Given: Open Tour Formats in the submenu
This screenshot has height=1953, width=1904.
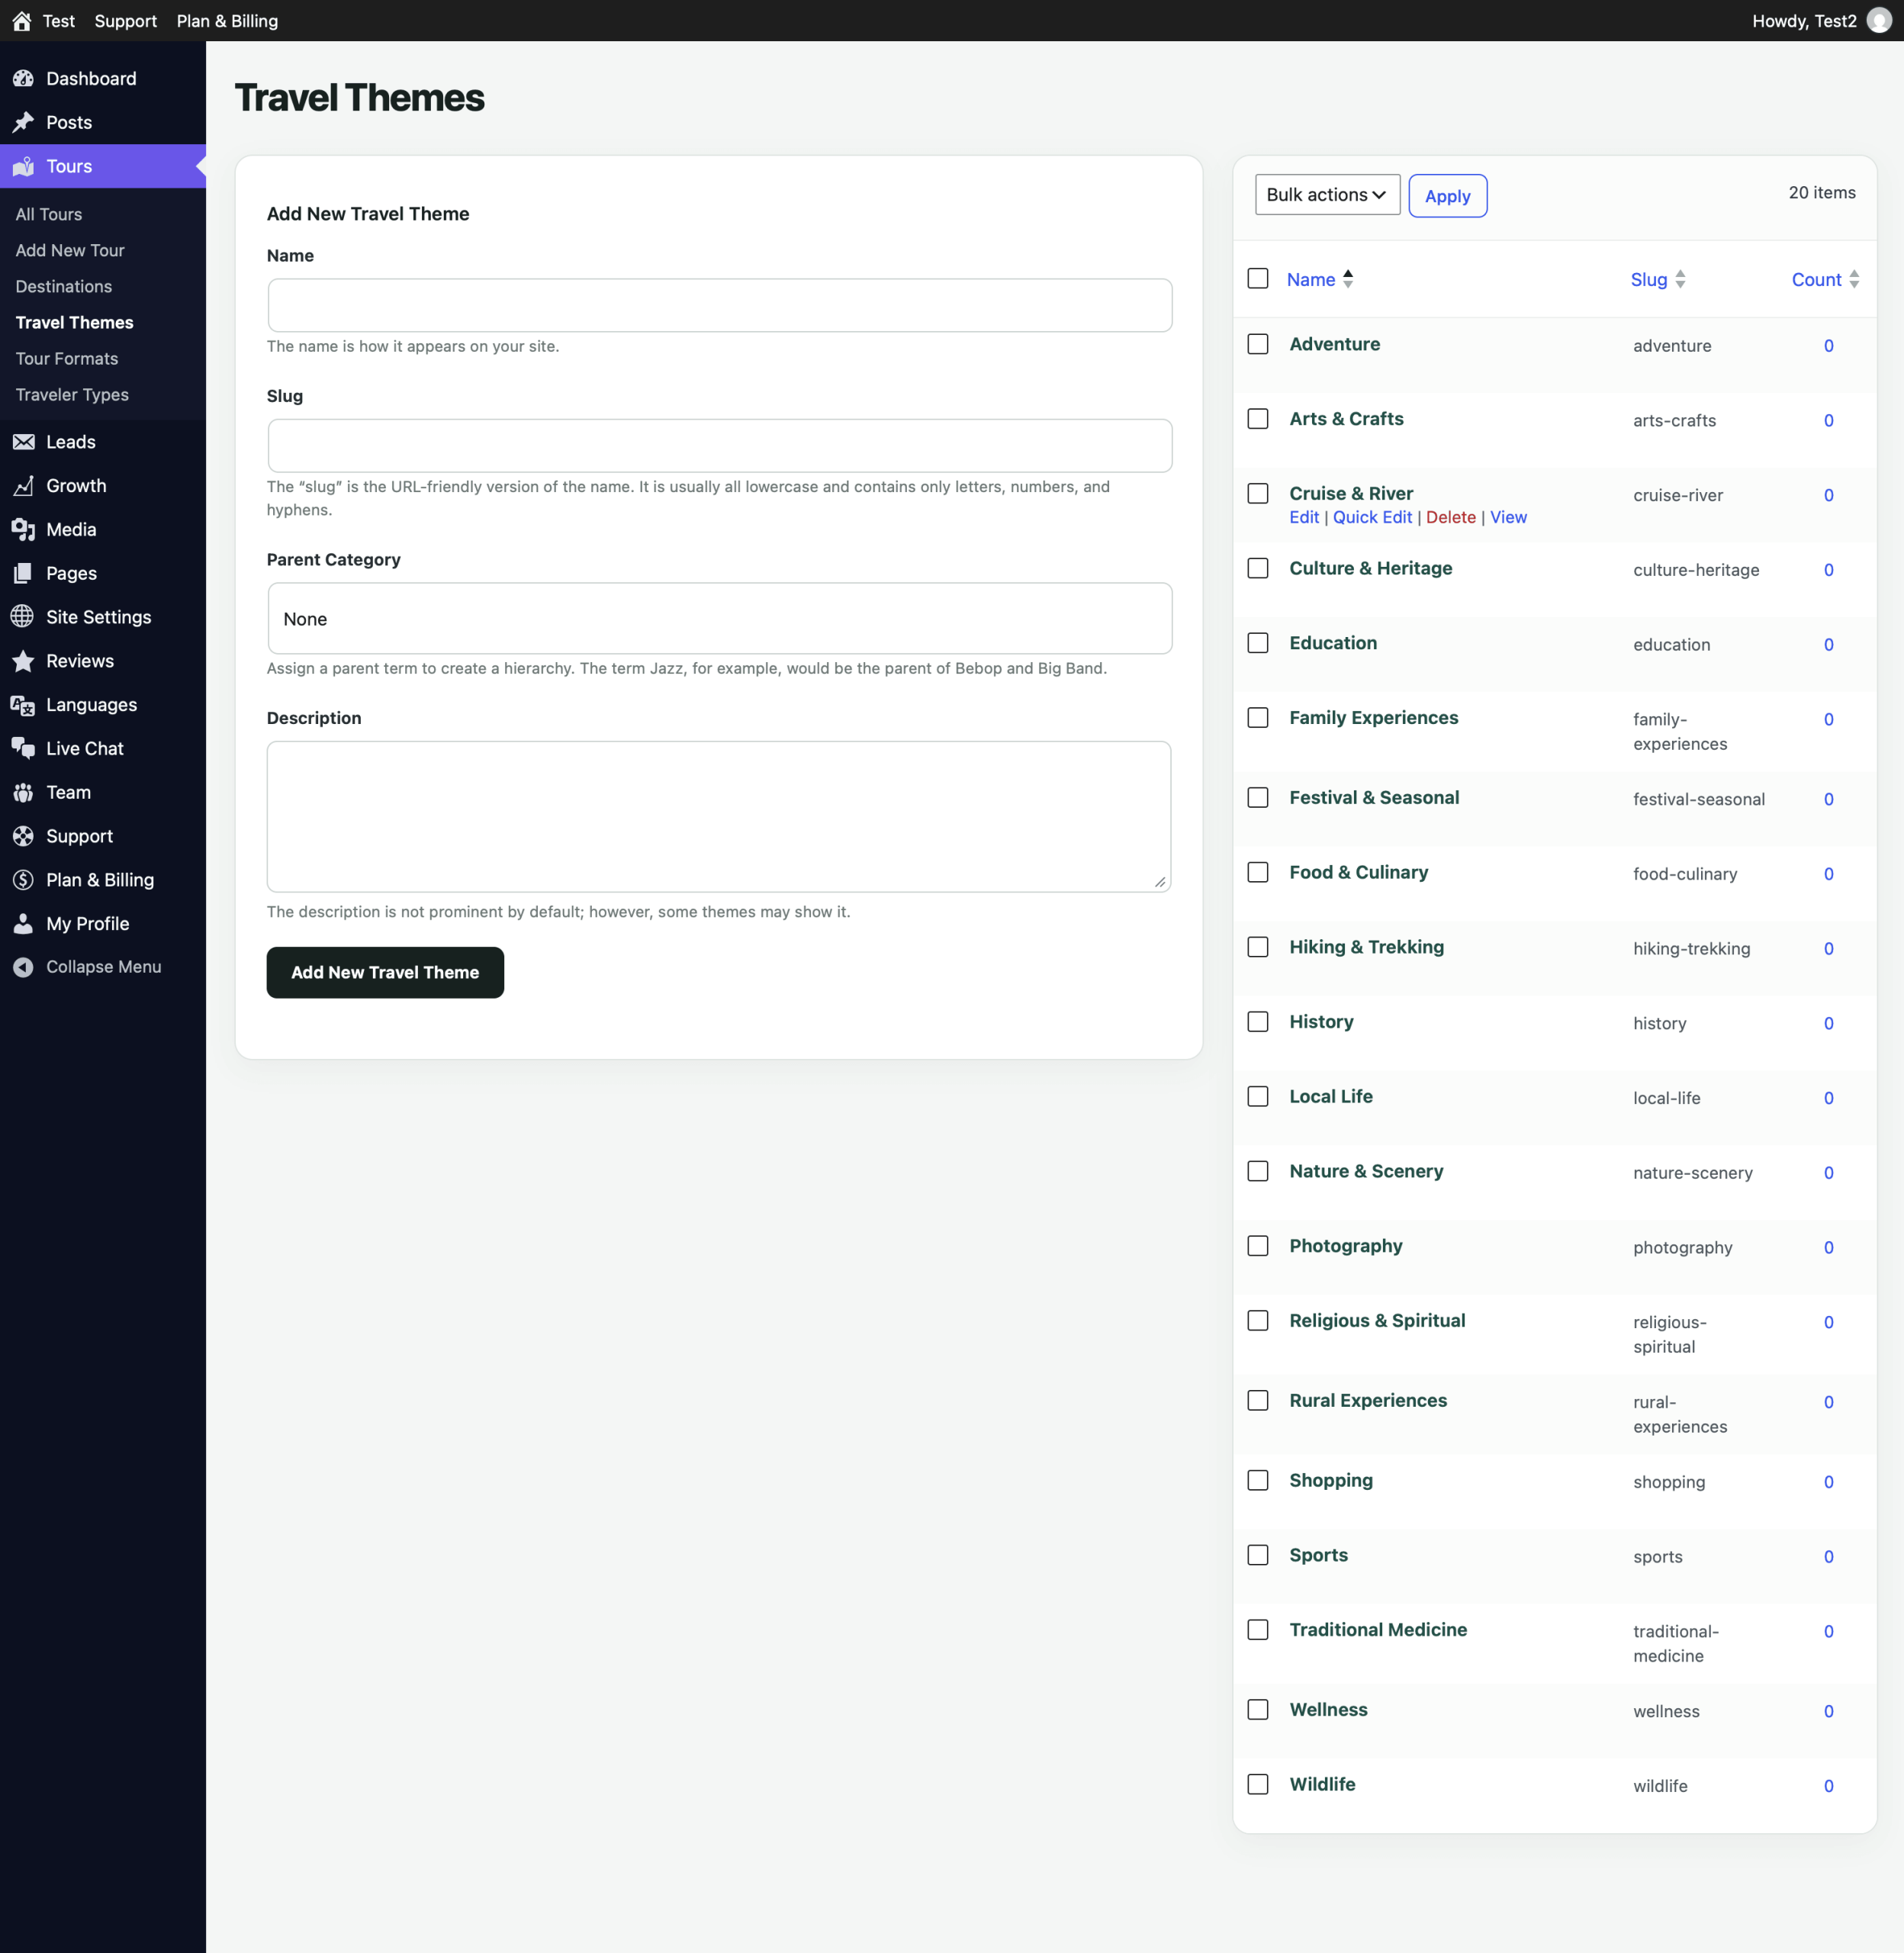Looking at the screenshot, I should coord(67,358).
